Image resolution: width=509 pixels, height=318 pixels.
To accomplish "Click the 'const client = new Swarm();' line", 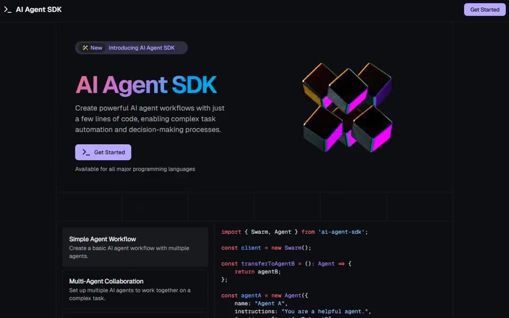I will 266,248.
